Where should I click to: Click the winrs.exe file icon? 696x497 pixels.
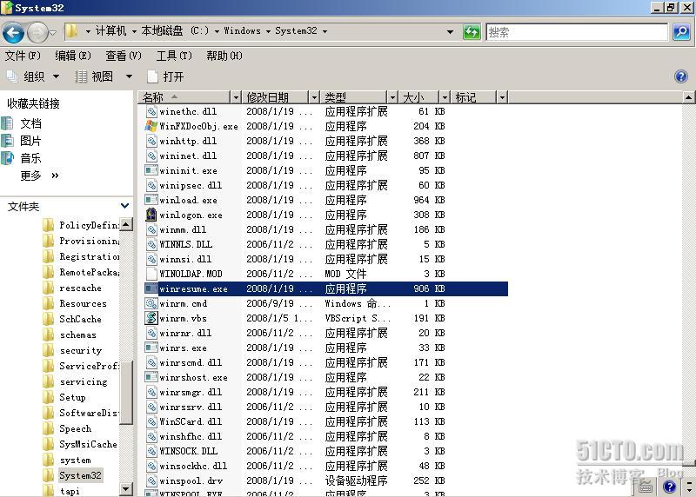click(x=151, y=348)
